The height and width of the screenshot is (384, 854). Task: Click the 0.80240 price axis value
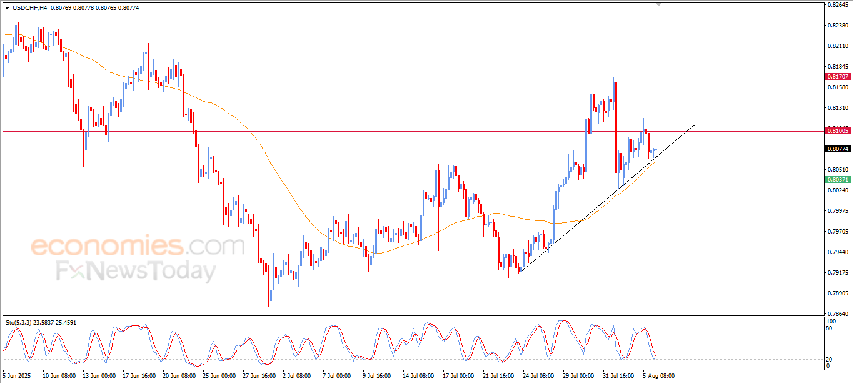click(838, 190)
